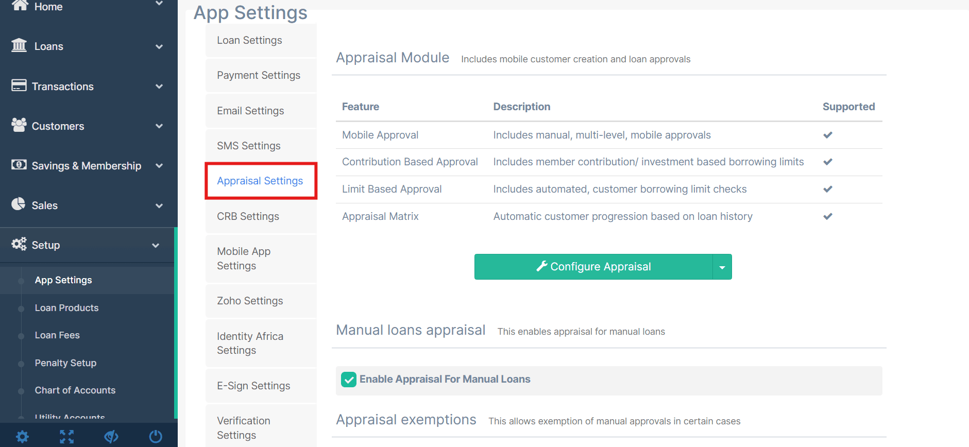This screenshot has height=447, width=969.
Task: Open the Loan Settings tab
Action: pos(261,40)
